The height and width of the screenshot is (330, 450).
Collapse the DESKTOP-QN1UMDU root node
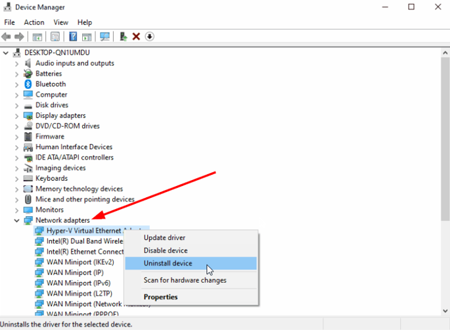7,53
